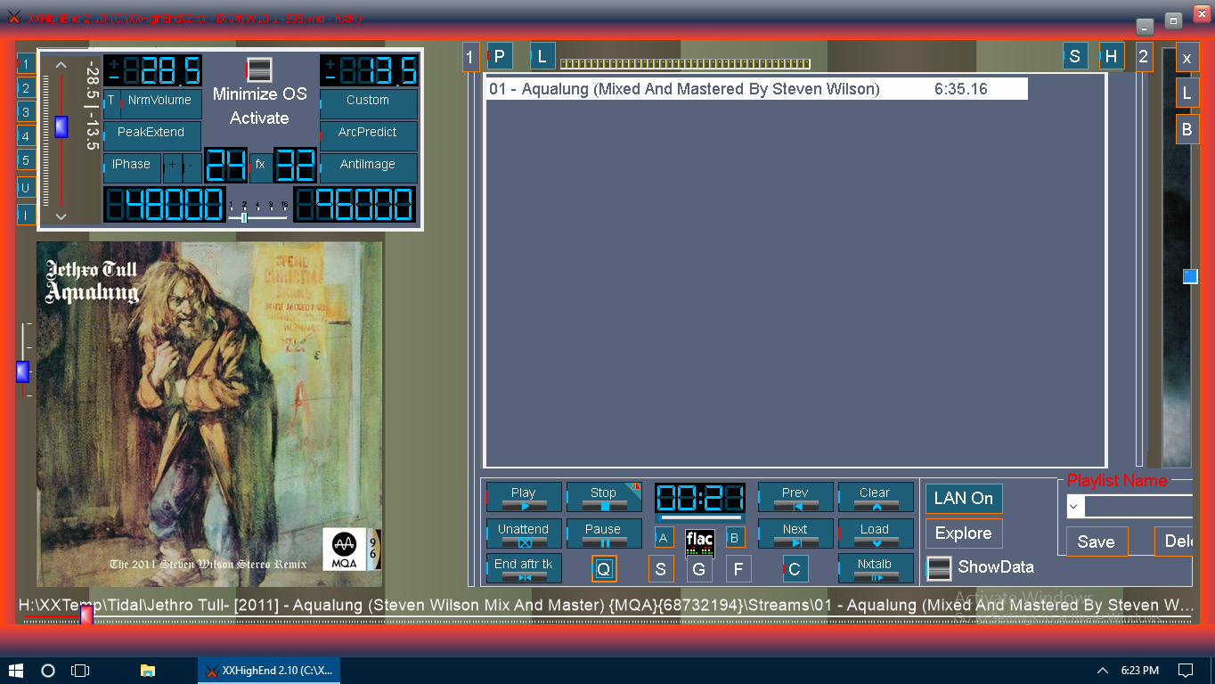Select the Aqualung track in playlist

756,89
